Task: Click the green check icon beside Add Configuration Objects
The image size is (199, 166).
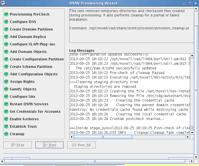Action: point(6,74)
